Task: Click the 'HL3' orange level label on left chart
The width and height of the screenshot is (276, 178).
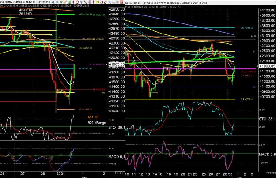Action: click(85, 110)
